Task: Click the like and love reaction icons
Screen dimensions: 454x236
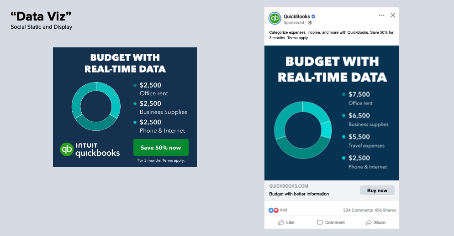Action: (274, 210)
